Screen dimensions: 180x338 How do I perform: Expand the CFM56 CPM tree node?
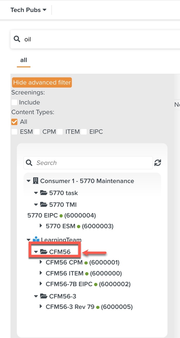click(41, 262)
